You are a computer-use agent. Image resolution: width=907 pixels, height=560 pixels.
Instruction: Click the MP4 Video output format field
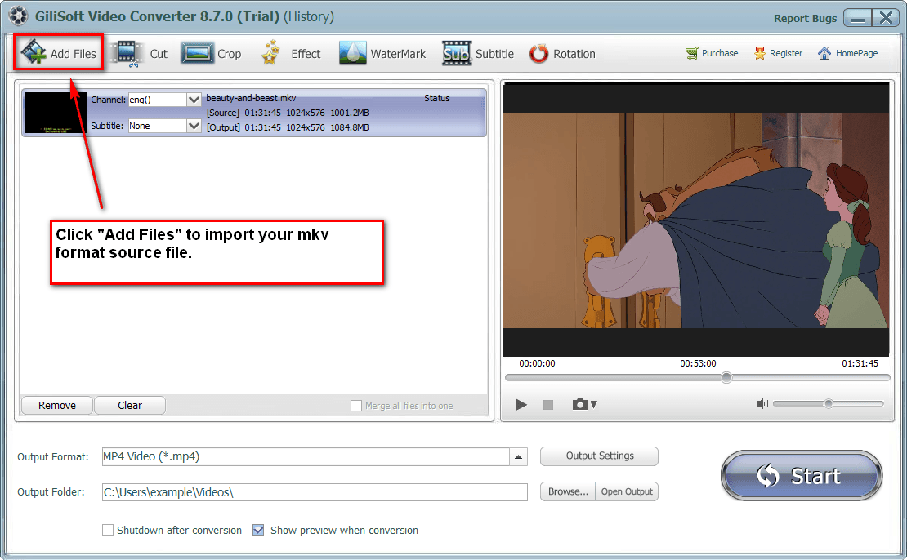click(306, 456)
